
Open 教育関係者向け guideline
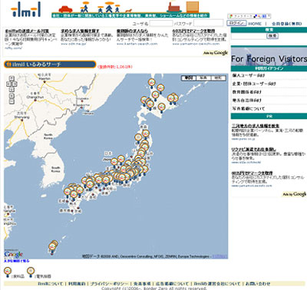pyautogui.click(x=246, y=92)
